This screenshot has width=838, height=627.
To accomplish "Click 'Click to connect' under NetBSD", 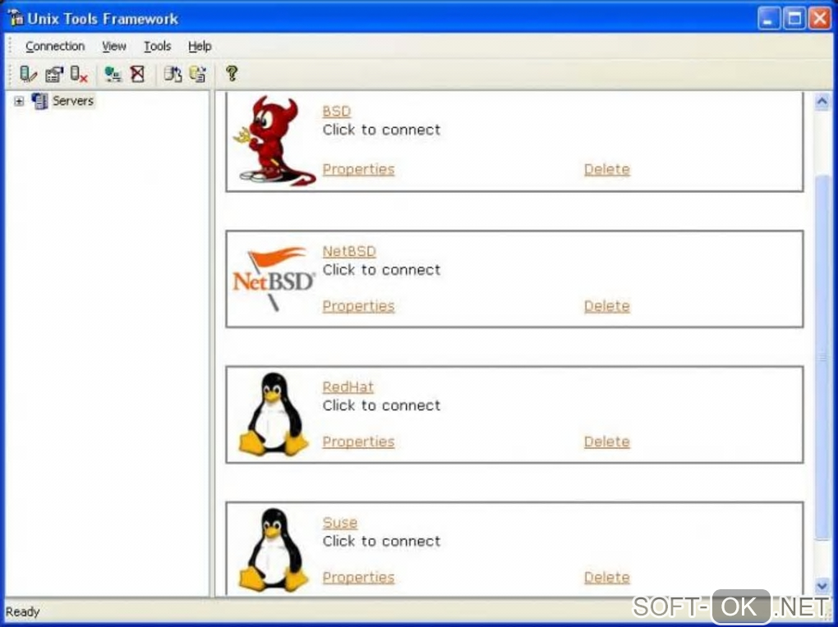I will pyautogui.click(x=381, y=270).
